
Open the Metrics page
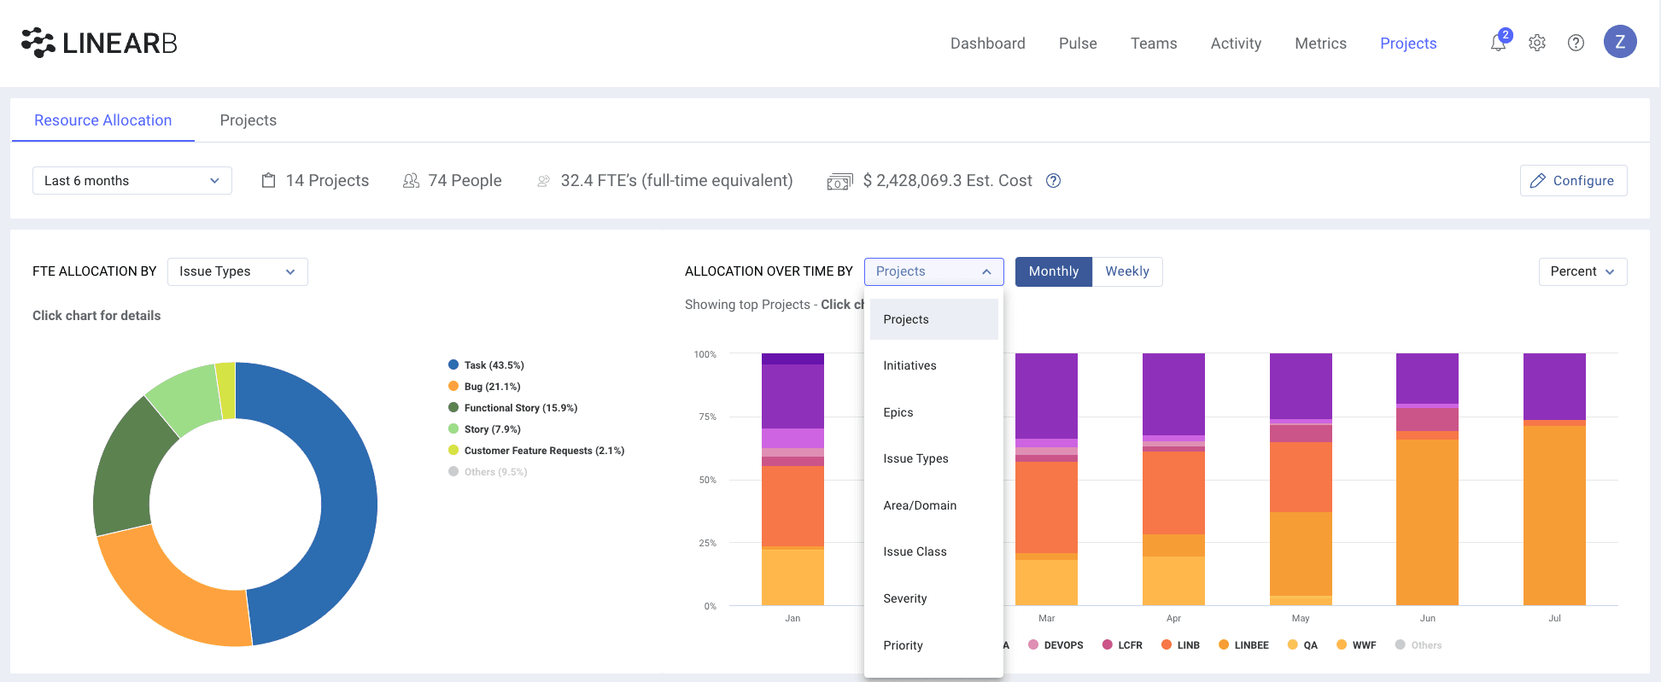[x=1320, y=44]
